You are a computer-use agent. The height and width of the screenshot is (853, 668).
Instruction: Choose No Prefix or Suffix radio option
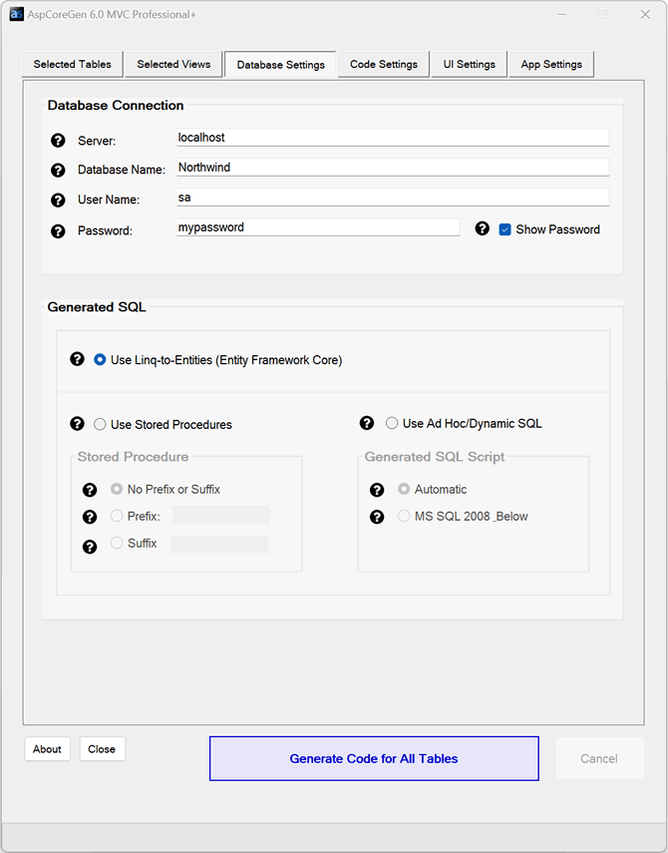117,489
